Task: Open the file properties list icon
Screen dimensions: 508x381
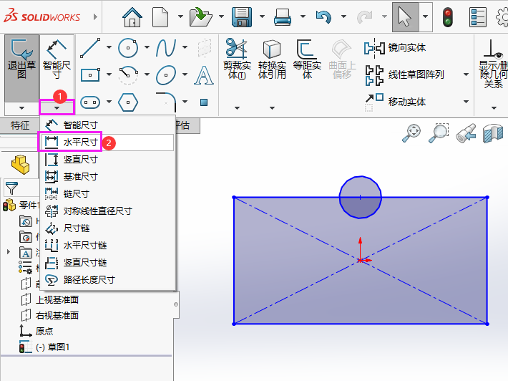Action: pos(478,17)
